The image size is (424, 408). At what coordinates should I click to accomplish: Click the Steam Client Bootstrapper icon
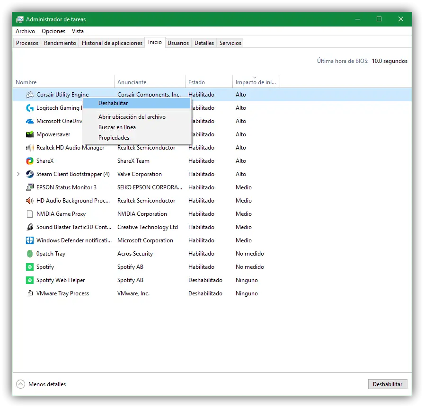click(x=30, y=174)
